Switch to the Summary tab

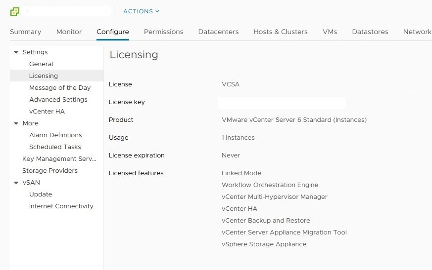[x=25, y=32]
